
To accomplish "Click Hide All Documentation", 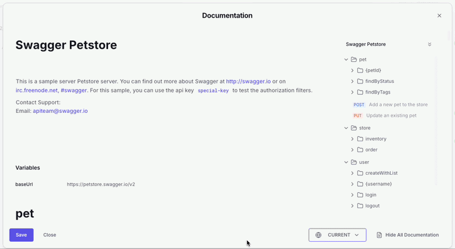I will 408,235.
